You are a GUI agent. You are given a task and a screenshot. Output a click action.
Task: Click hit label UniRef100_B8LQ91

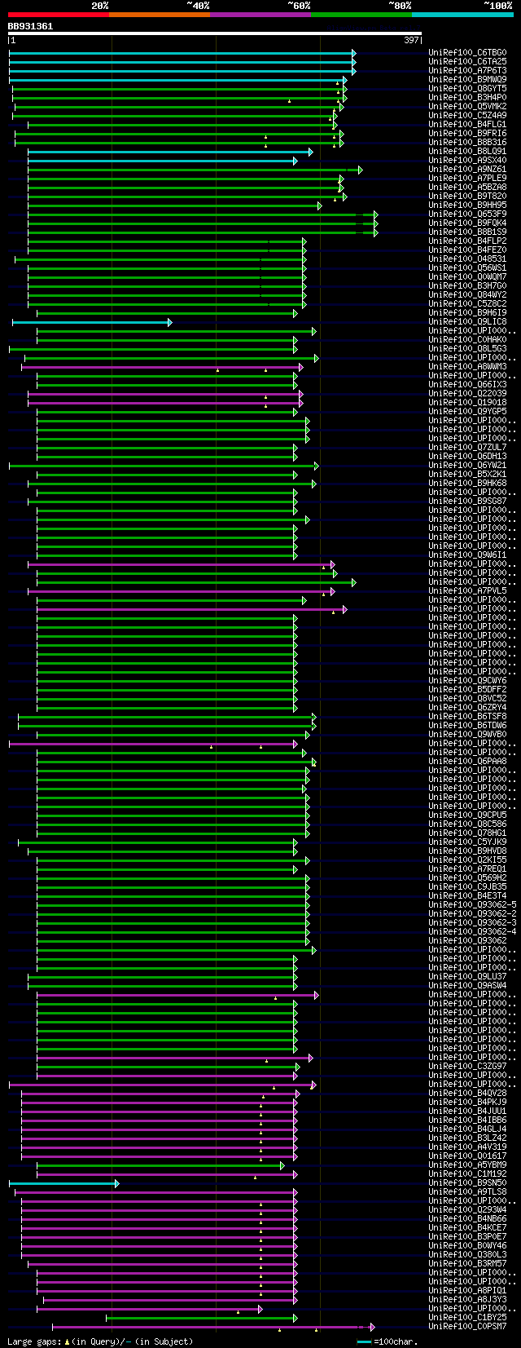pos(467,152)
